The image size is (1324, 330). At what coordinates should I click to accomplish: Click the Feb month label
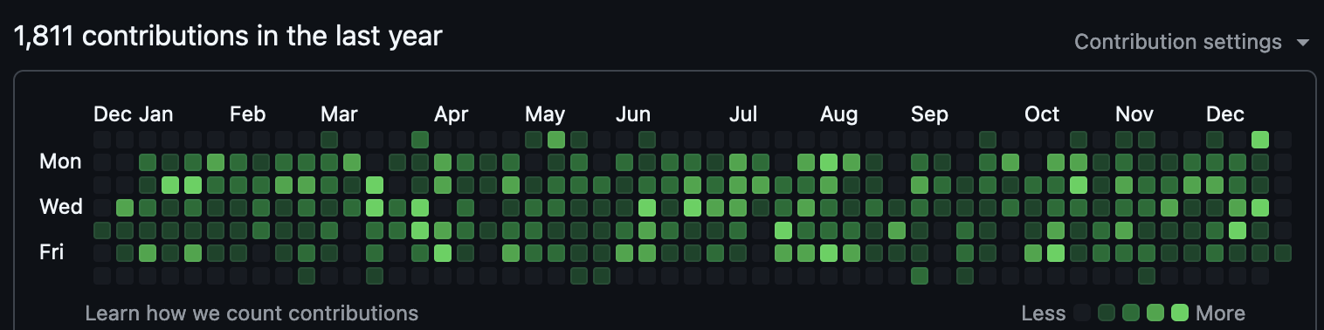[x=247, y=114]
